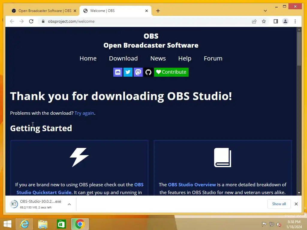
Task: Open the Windows Start button
Action: click(7, 224)
